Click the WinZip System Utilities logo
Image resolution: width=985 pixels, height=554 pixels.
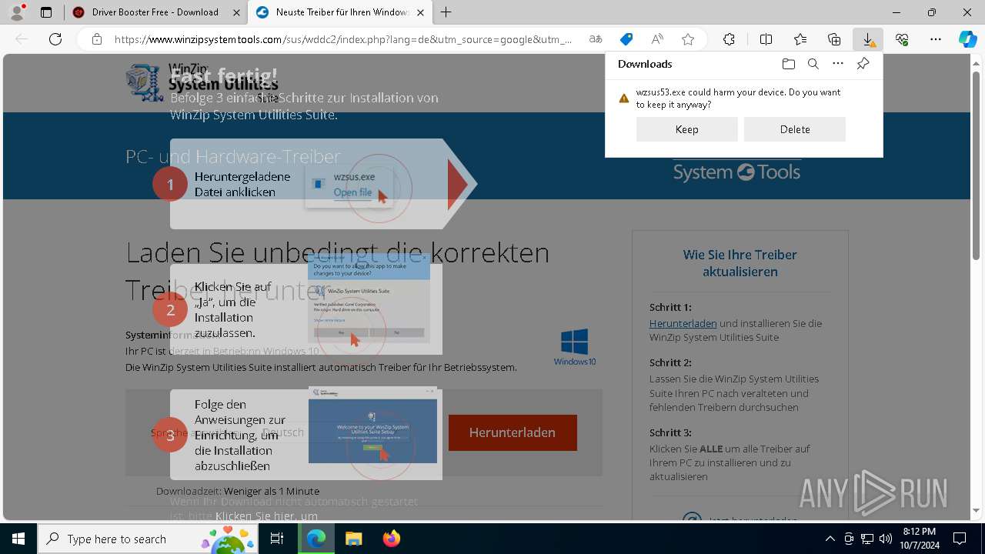[202, 82]
